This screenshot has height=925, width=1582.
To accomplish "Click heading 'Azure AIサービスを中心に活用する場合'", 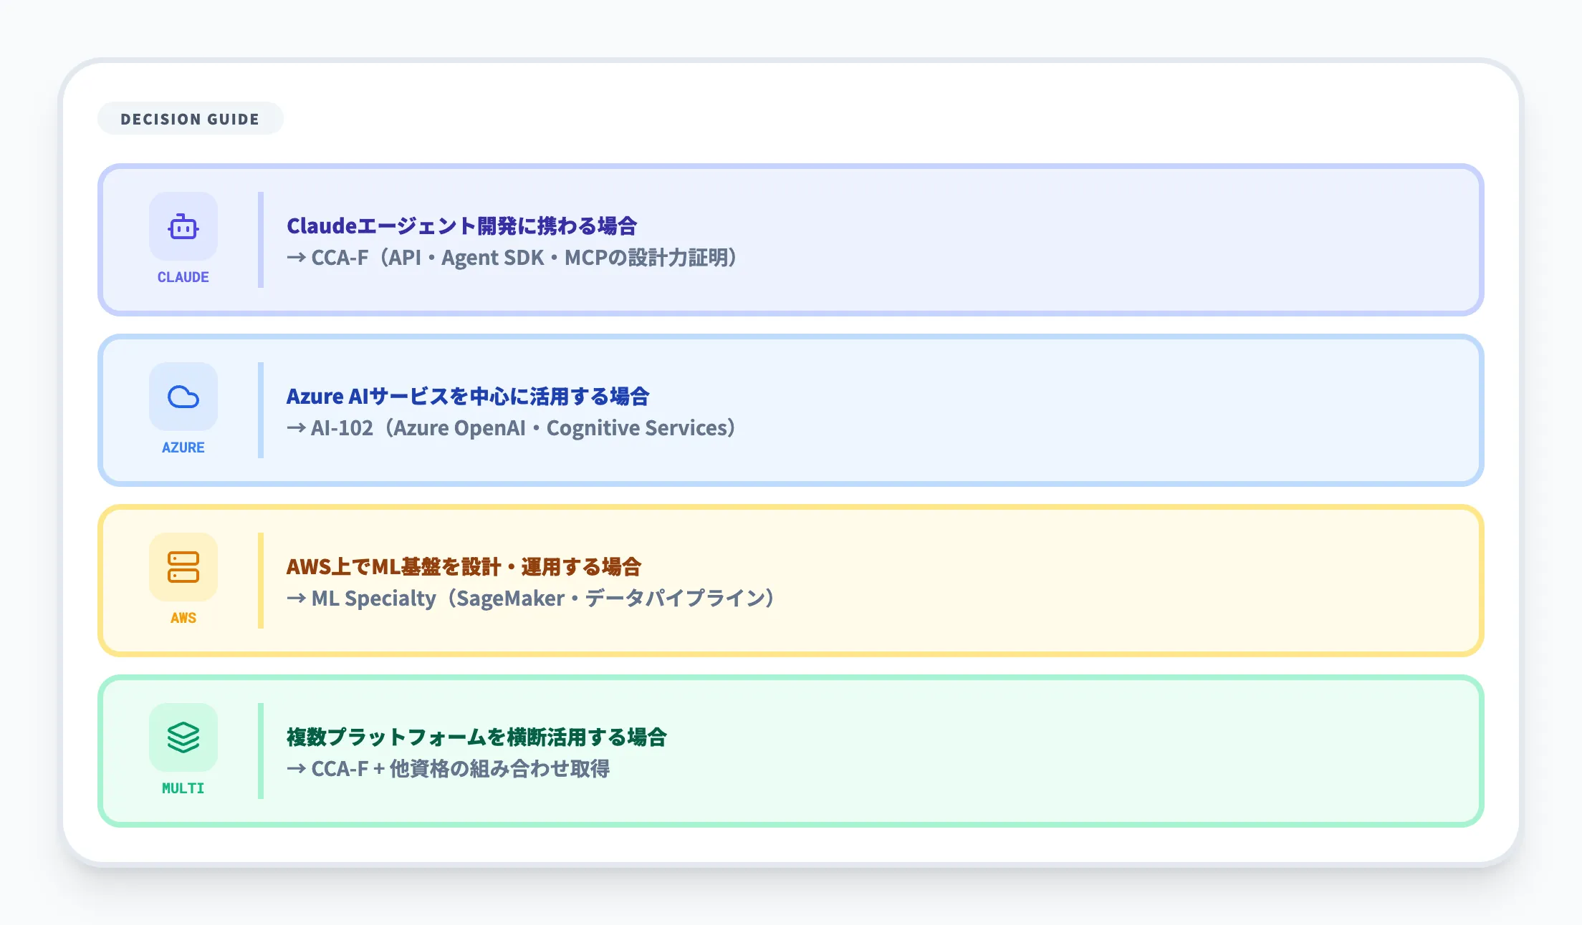I will click(x=468, y=396).
